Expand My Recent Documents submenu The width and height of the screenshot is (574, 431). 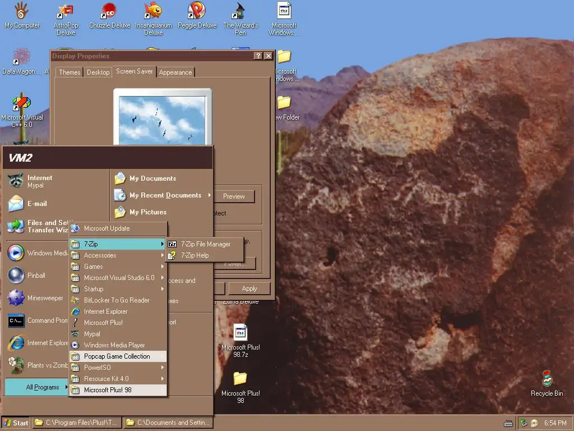[x=162, y=195]
